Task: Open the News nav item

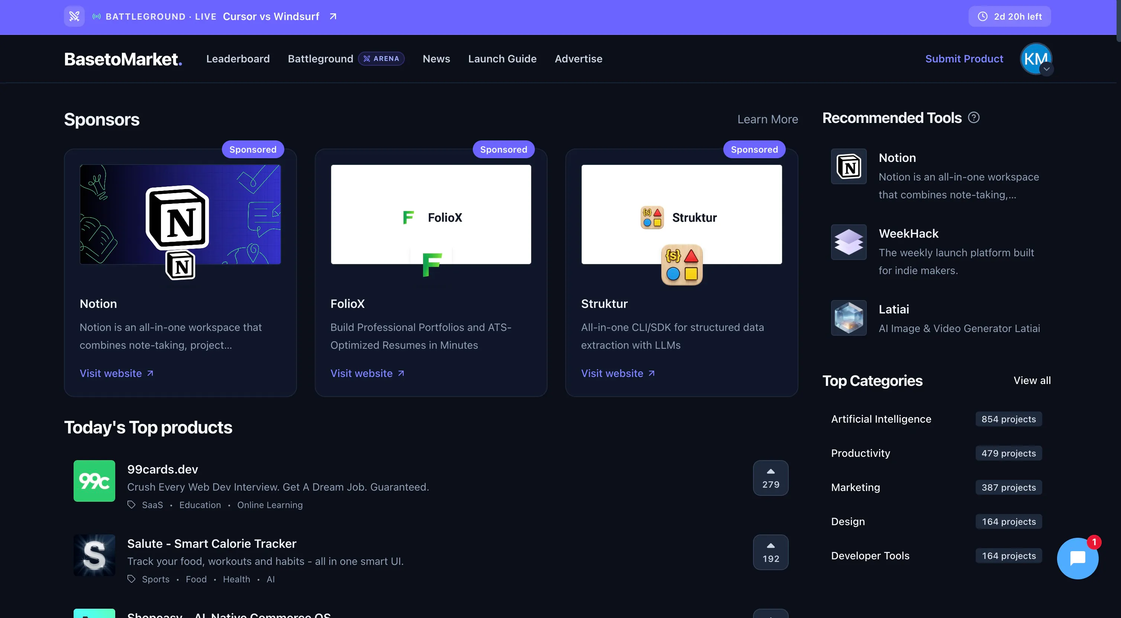Action: tap(436, 59)
